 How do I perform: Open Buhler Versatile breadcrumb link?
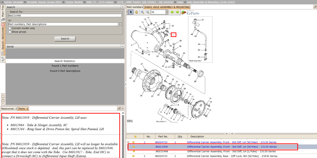(x=13, y=2)
